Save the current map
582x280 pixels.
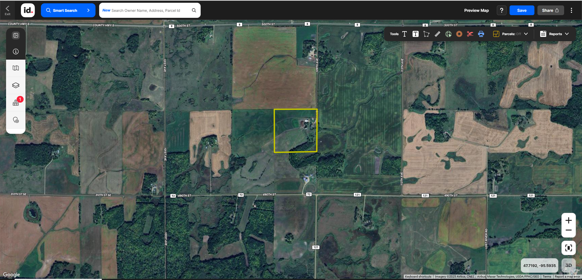click(x=522, y=10)
